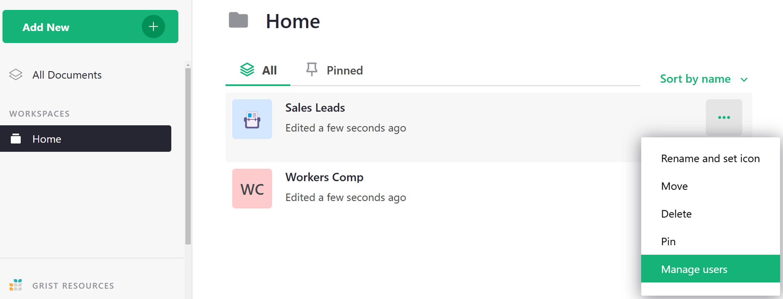The height and width of the screenshot is (299, 783).
Task: Select Move in the document menu
Action: click(x=674, y=186)
